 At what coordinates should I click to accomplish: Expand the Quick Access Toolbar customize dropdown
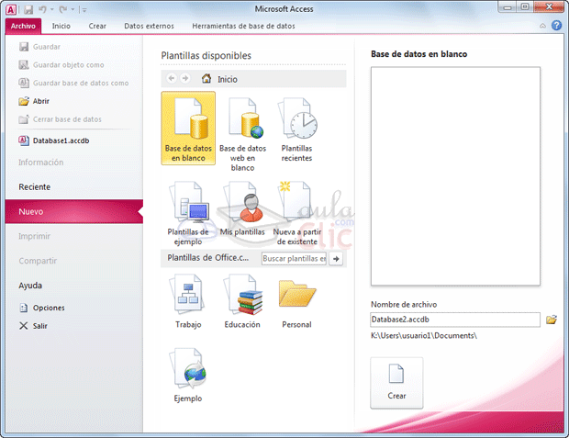tap(84, 8)
